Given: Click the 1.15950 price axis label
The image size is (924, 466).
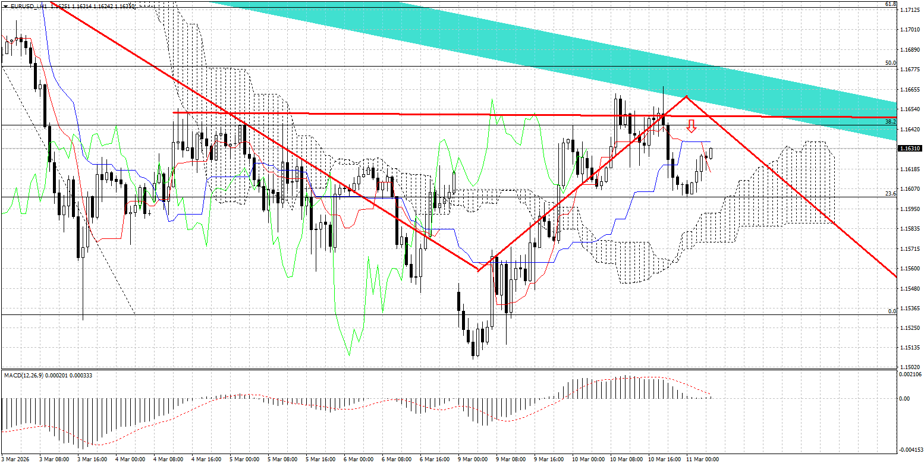Looking at the screenshot, I should [910, 209].
